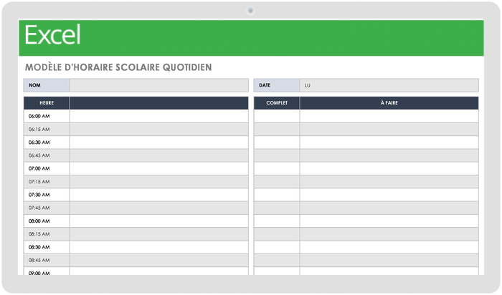Screen dimensions: 502x295
Task: Click the 06:00 AM time cell
Action: (x=47, y=116)
